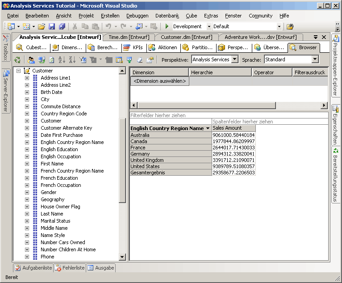Sort results descending with the Z-A icon
Screen dimensions: 342x283
tap(71, 59)
